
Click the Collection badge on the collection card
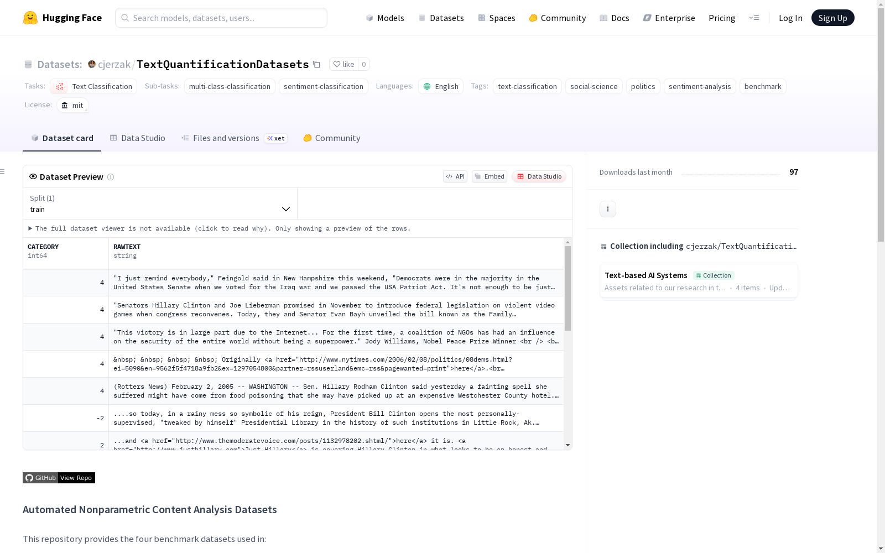[x=714, y=275]
